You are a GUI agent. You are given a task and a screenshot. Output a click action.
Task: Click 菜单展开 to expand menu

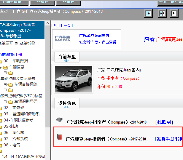pos(7,43)
